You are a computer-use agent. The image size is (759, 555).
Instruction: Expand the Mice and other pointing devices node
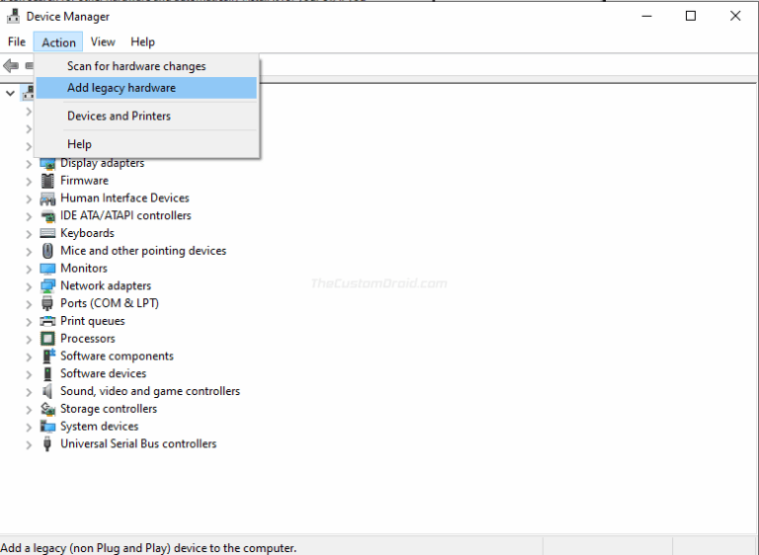[29, 251]
